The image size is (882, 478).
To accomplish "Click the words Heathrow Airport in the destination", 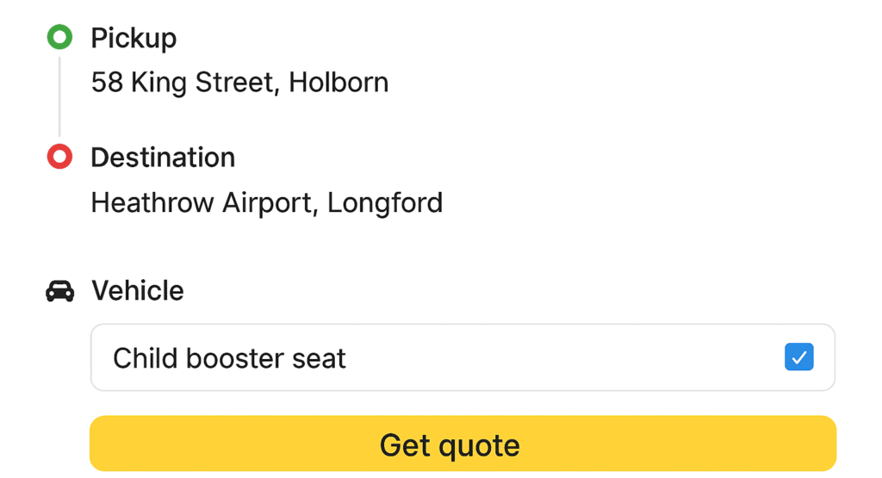I will coord(202,203).
